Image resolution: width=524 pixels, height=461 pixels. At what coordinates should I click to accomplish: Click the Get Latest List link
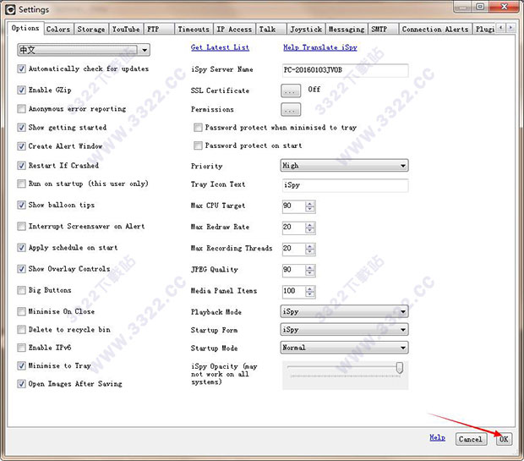220,48
